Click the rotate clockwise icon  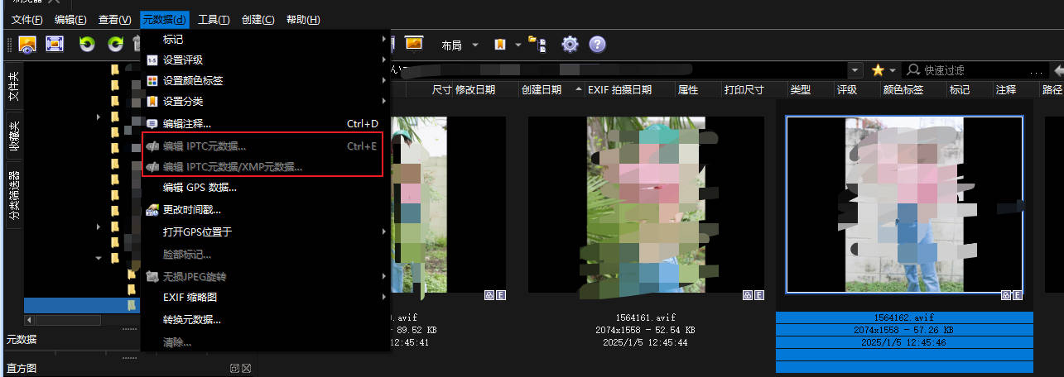click(116, 44)
